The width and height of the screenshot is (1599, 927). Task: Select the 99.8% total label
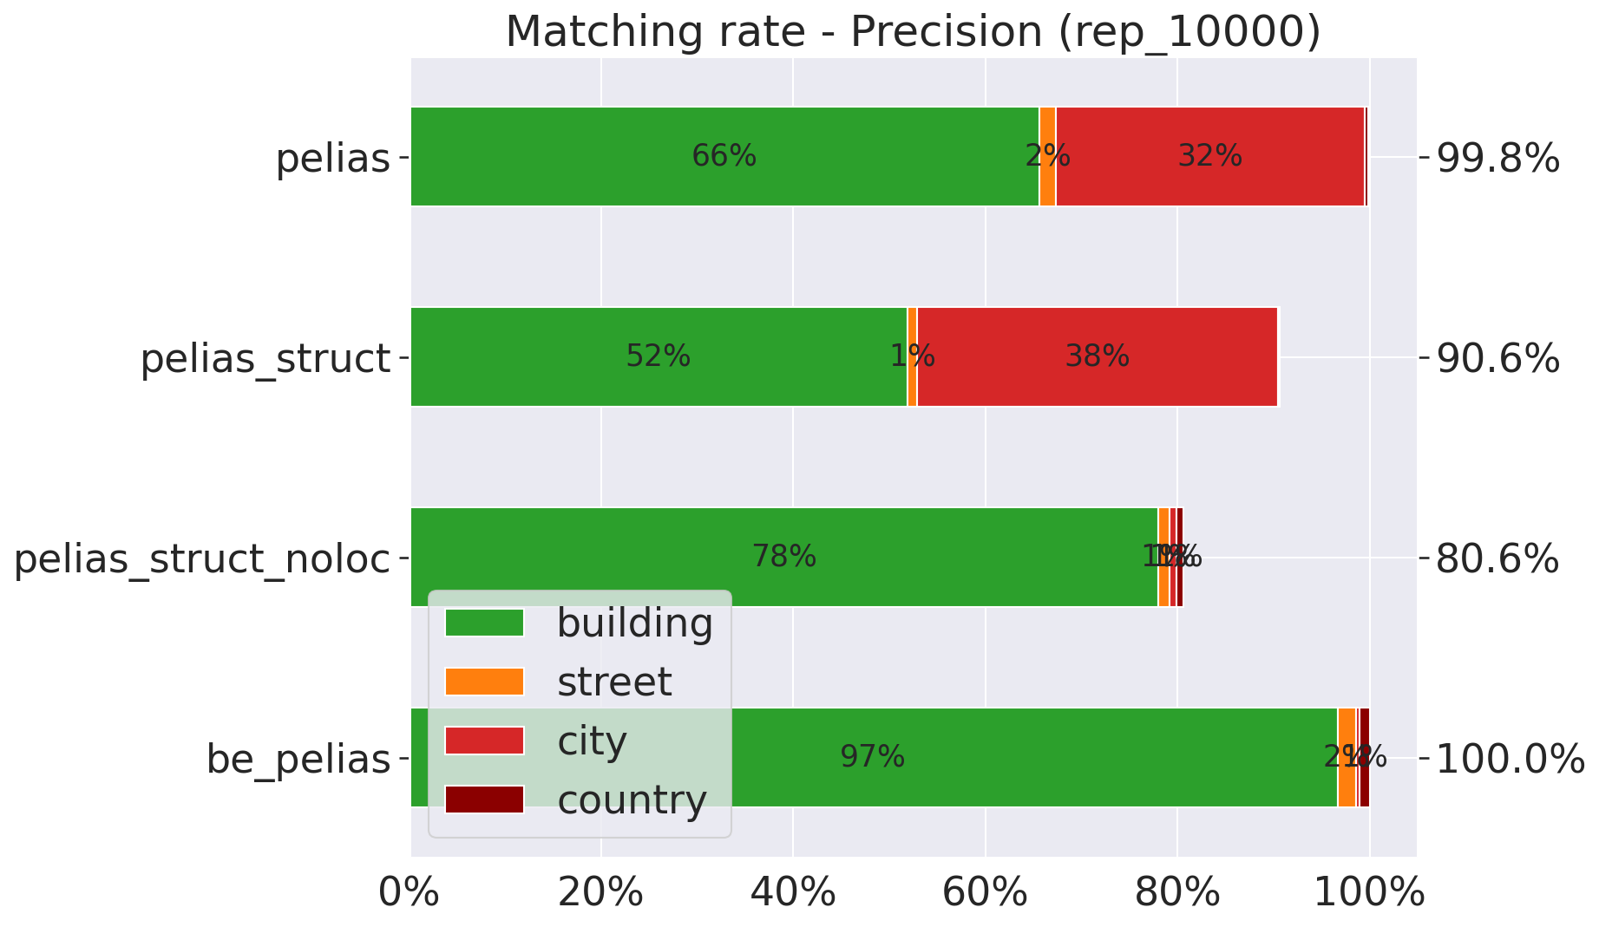[1498, 159]
